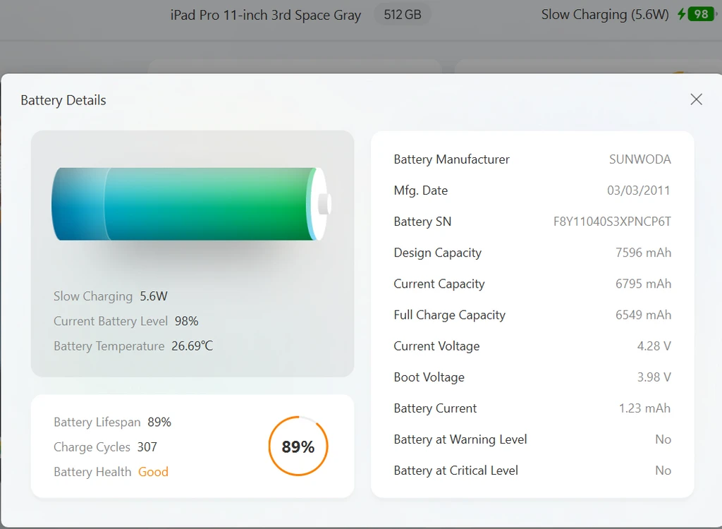This screenshot has height=529, width=722.
Task: Click the Slow Charging (5.6W) status text
Action: (x=605, y=15)
